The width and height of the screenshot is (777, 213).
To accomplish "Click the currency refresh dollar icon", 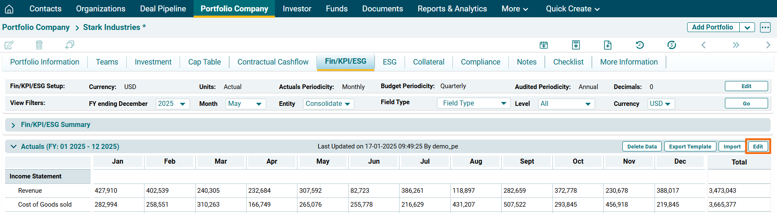I will click(672, 45).
